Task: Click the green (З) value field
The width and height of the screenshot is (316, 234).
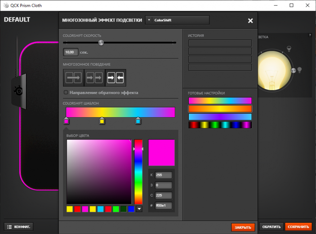Action: click(164, 185)
